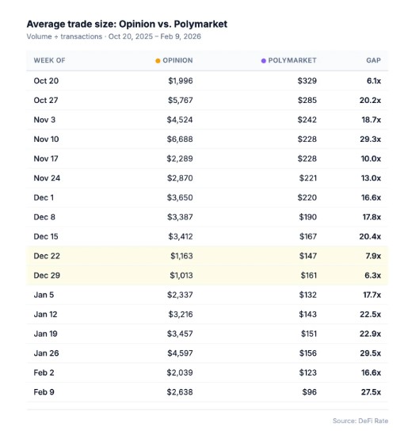Click the highlighted Dec 22 row
408x435 pixels.
coord(208,256)
